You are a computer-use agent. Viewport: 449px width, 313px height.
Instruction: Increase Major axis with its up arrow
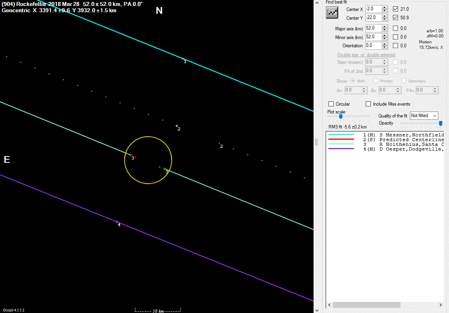tap(385, 26)
